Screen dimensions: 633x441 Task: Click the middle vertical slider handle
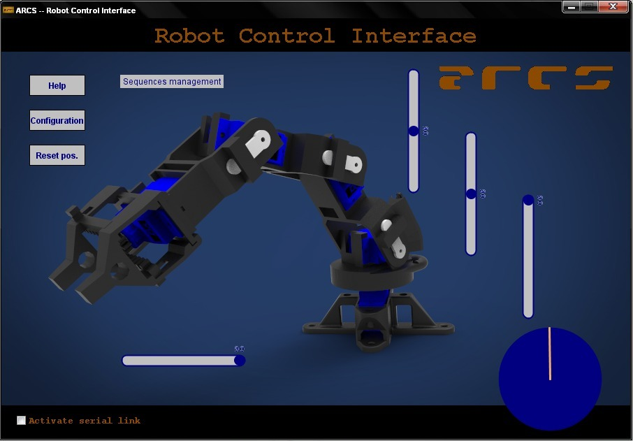[x=470, y=194]
